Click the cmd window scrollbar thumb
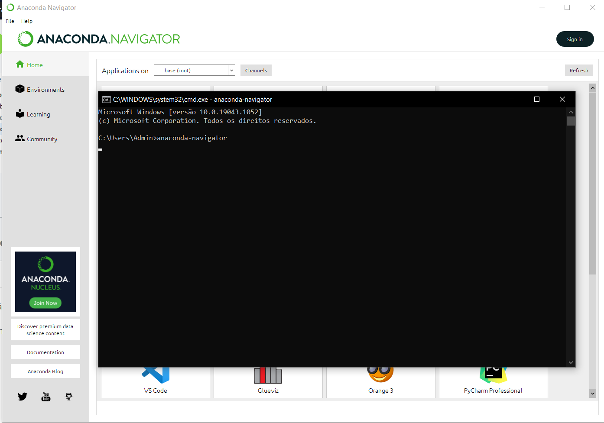 click(x=571, y=121)
